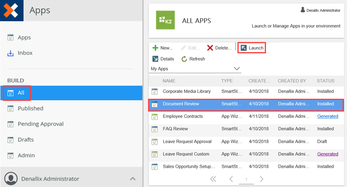Select the FAQ Review app name

[175, 129]
